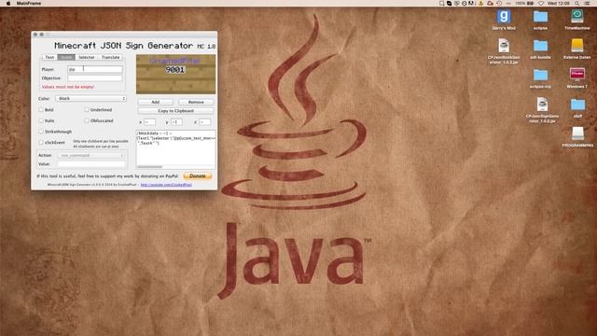Click the x coordinate field
Image resolution: width=597 pixels, height=336 pixels.
(x=149, y=122)
